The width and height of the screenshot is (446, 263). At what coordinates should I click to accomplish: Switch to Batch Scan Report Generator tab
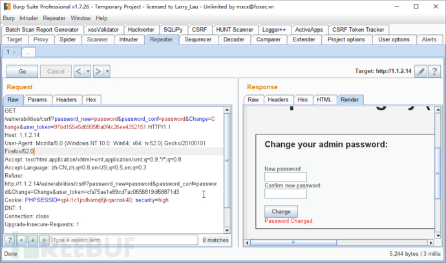coord(42,30)
